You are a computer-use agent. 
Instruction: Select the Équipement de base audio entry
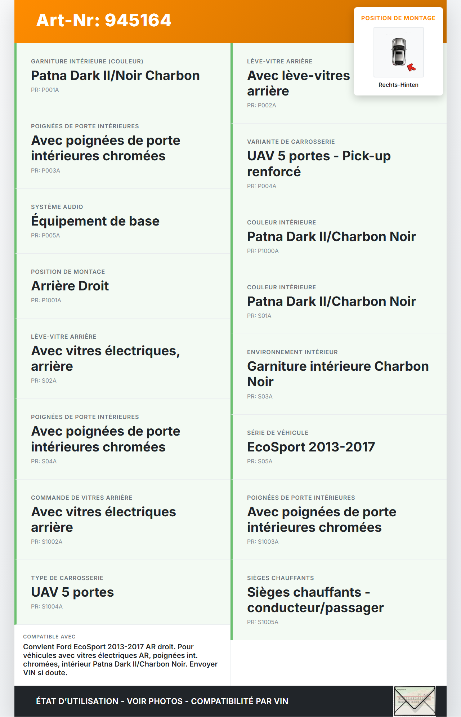click(x=95, y=221)
